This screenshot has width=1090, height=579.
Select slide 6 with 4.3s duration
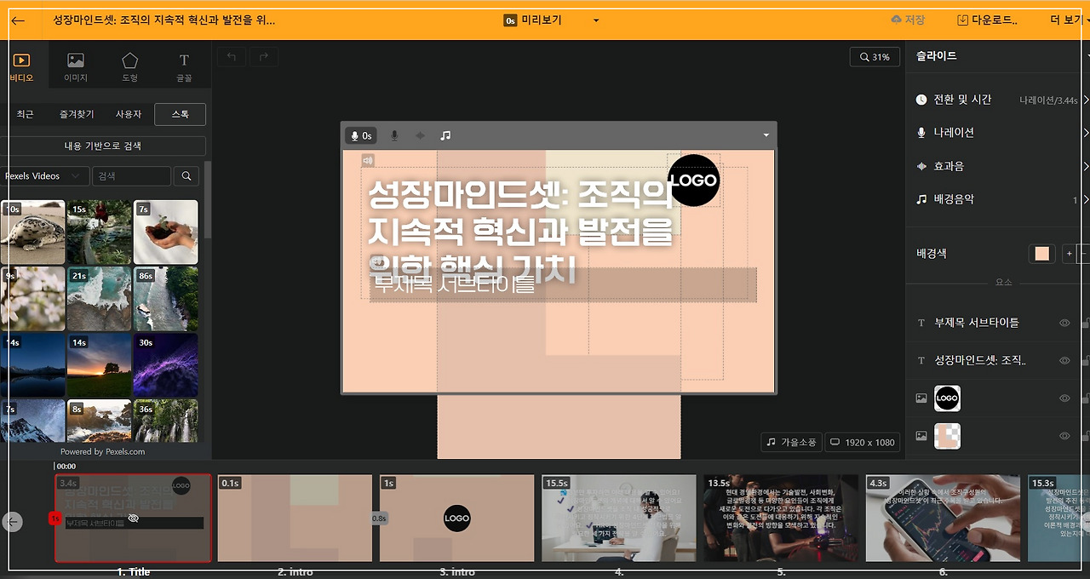943,519
